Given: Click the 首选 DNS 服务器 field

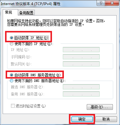Looking at the screenshot, I should click(81, 87).
